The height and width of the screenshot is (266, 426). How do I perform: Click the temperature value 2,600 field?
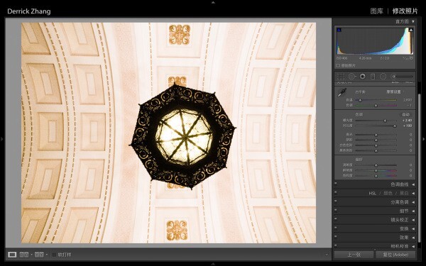point(408,100)
